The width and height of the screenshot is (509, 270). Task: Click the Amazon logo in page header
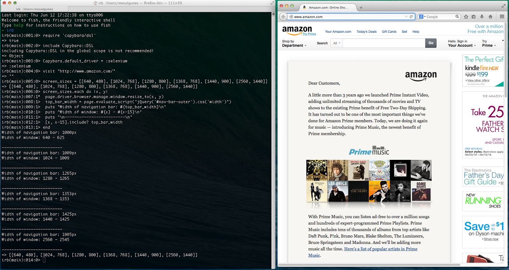297,30
